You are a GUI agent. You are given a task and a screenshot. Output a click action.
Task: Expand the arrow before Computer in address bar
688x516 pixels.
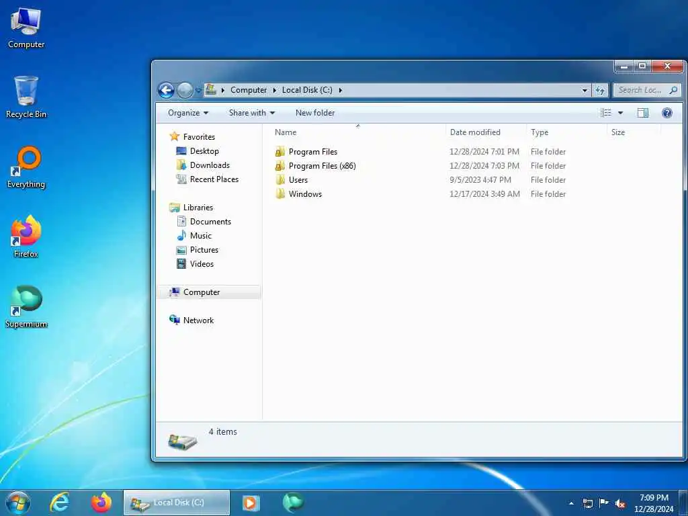[223, 90]
